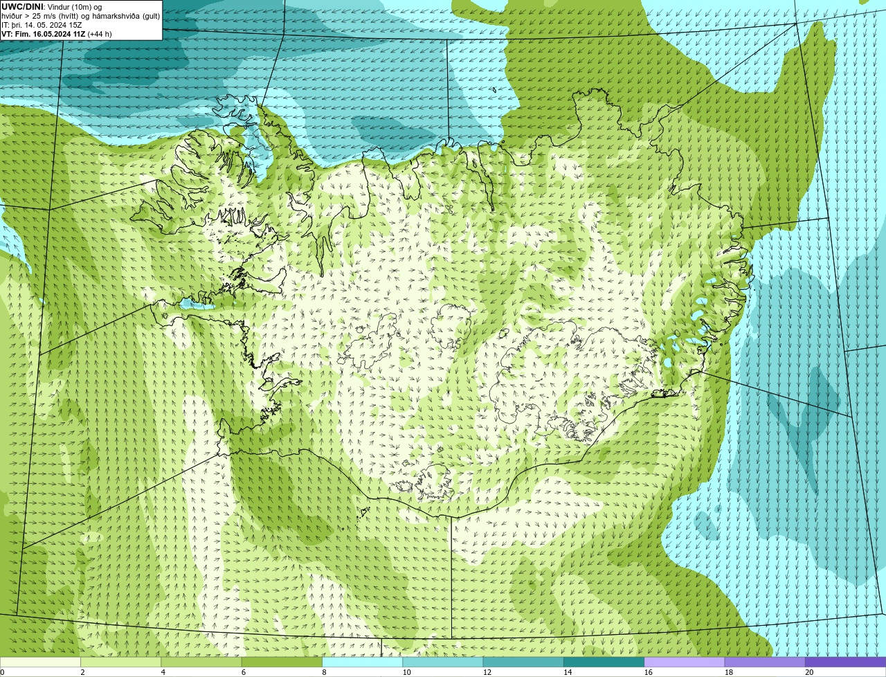886x677 pixels.
Task: Click the legend scale label '8'
Action: (324, 672)
